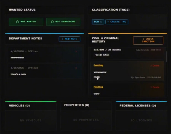The height and width of the screenshot is (134, 171).
Task: Select the 'Here's a note' text
Action: click(18, 74)
